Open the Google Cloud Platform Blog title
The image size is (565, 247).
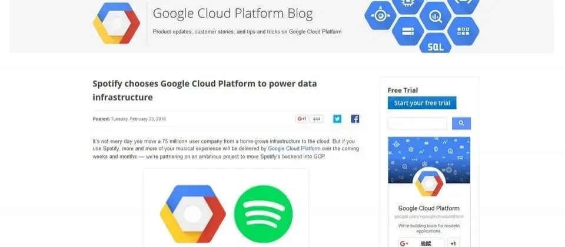[233, 14]
